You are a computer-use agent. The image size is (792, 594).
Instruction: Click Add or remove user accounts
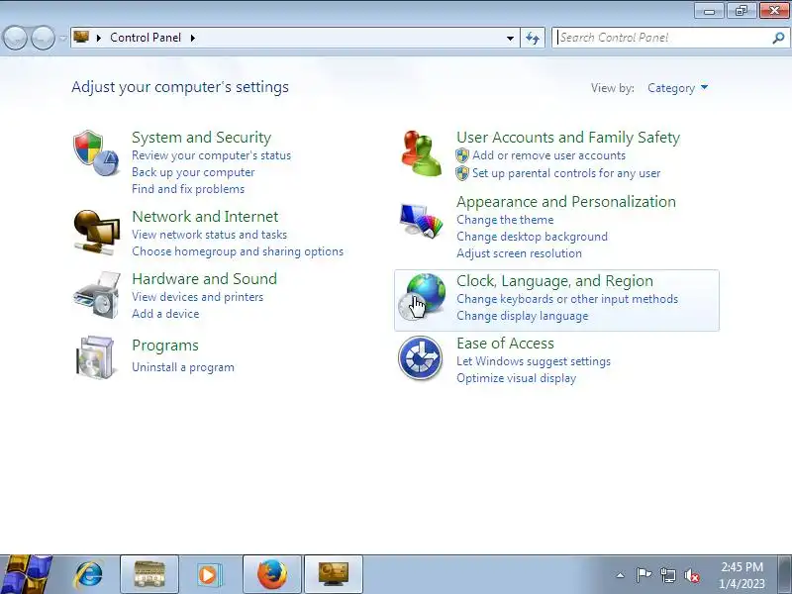coord(549,155)
